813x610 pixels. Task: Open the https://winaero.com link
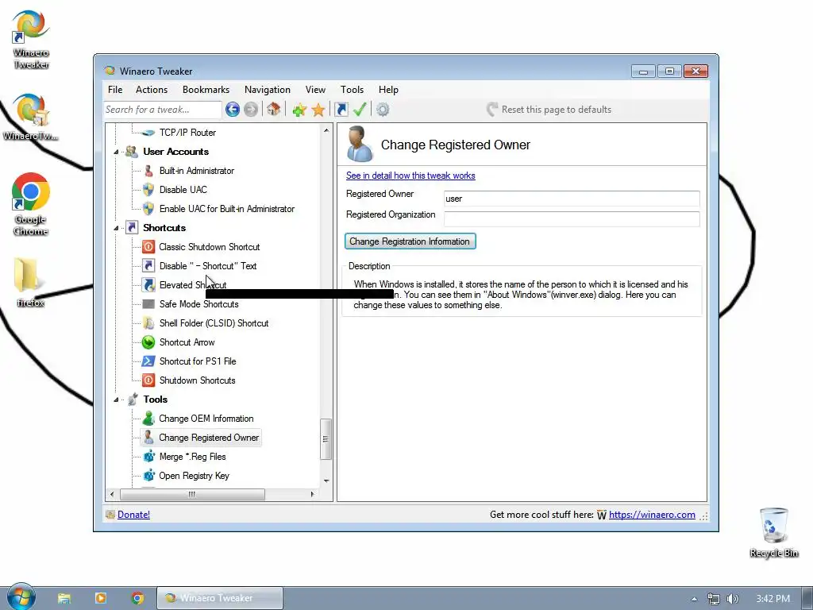(652, 515)
